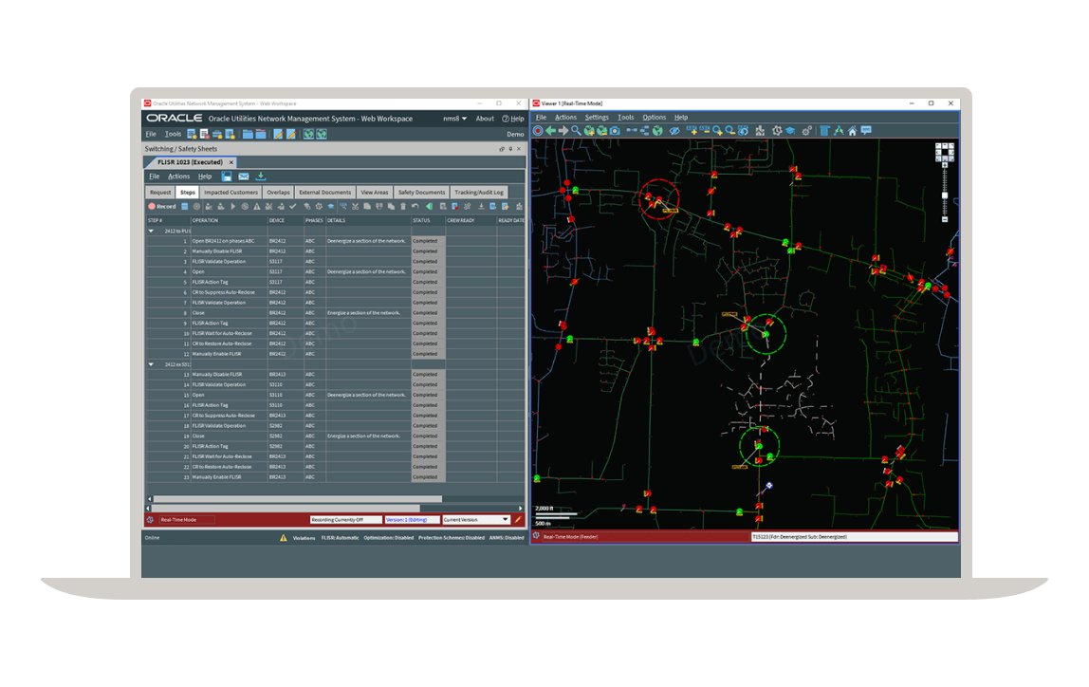Open Tools menu in Web Workspace

tap(173, 134)
